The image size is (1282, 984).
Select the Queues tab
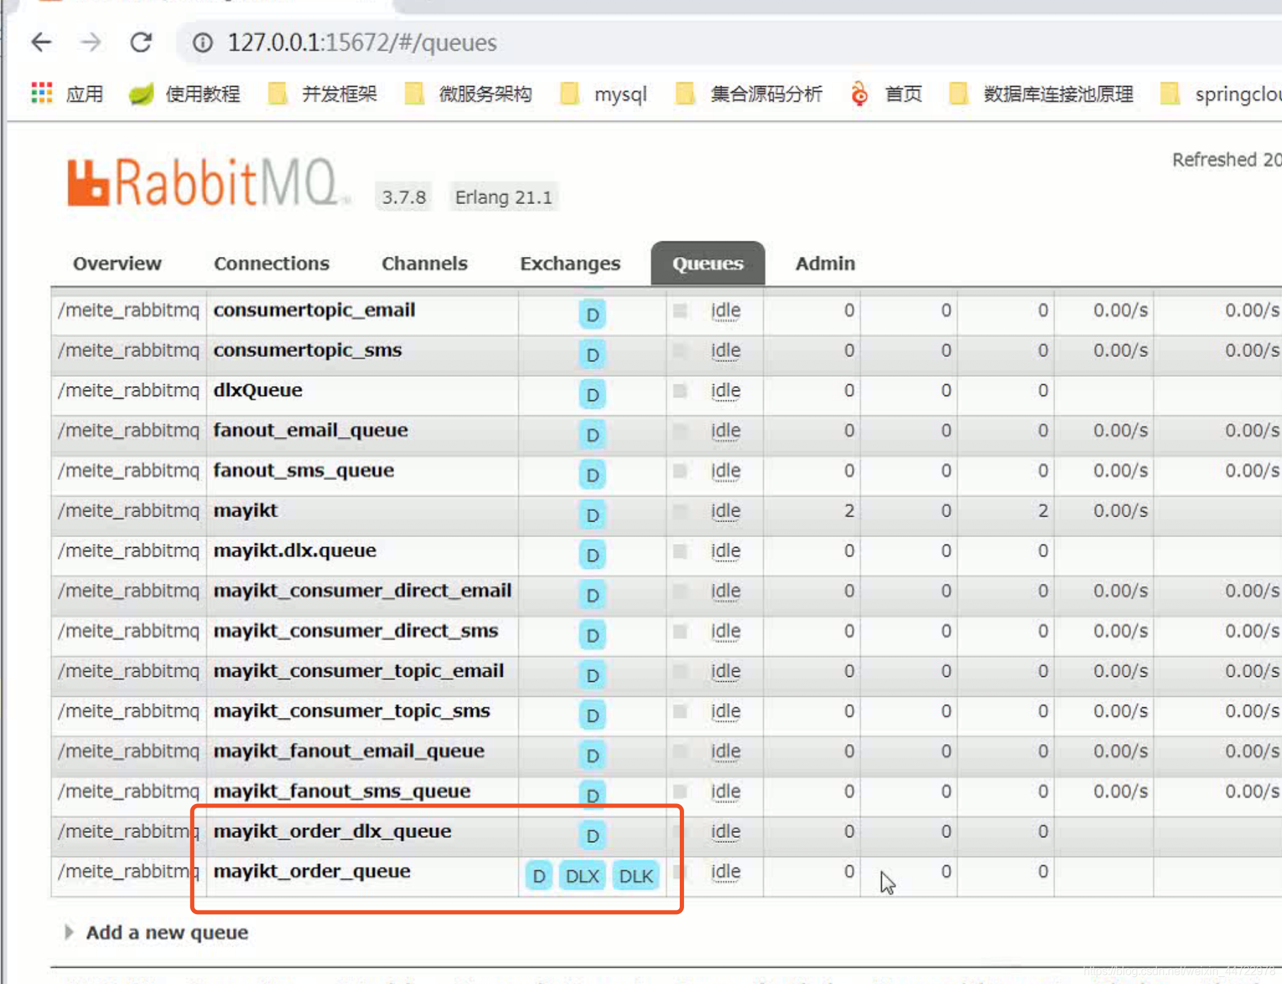[708, 263]
